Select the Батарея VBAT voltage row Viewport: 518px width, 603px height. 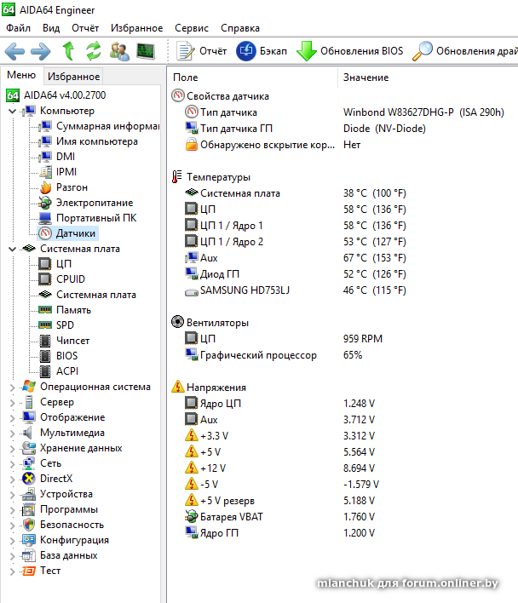point(279,517)
